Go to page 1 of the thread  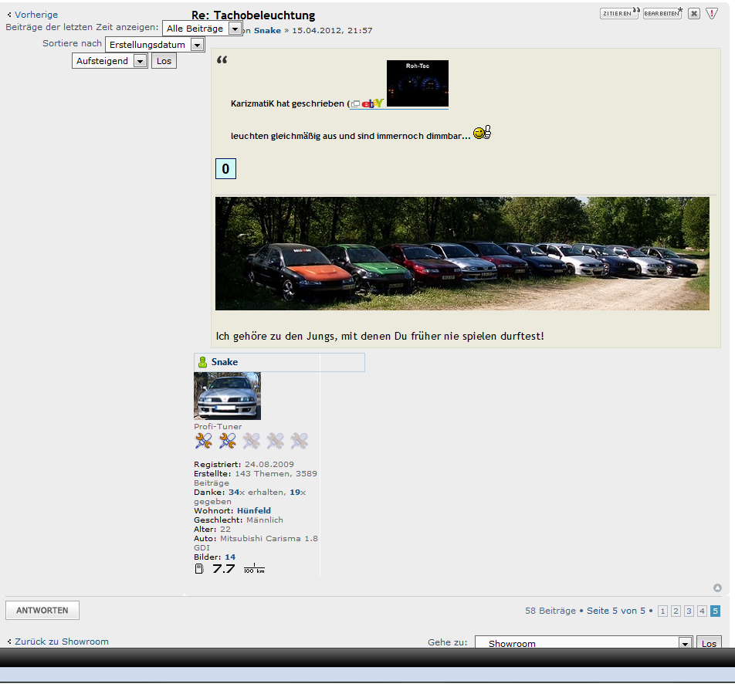click(x=662, y=611)
